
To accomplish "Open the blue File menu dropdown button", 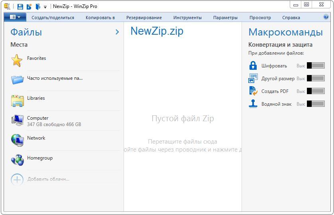I will [15, 17].
